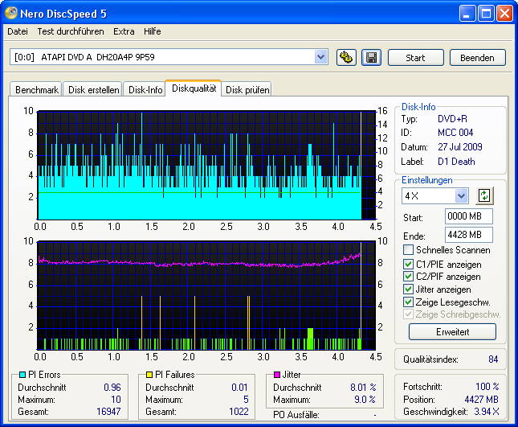Click the Start button

(x=415, y=58)
